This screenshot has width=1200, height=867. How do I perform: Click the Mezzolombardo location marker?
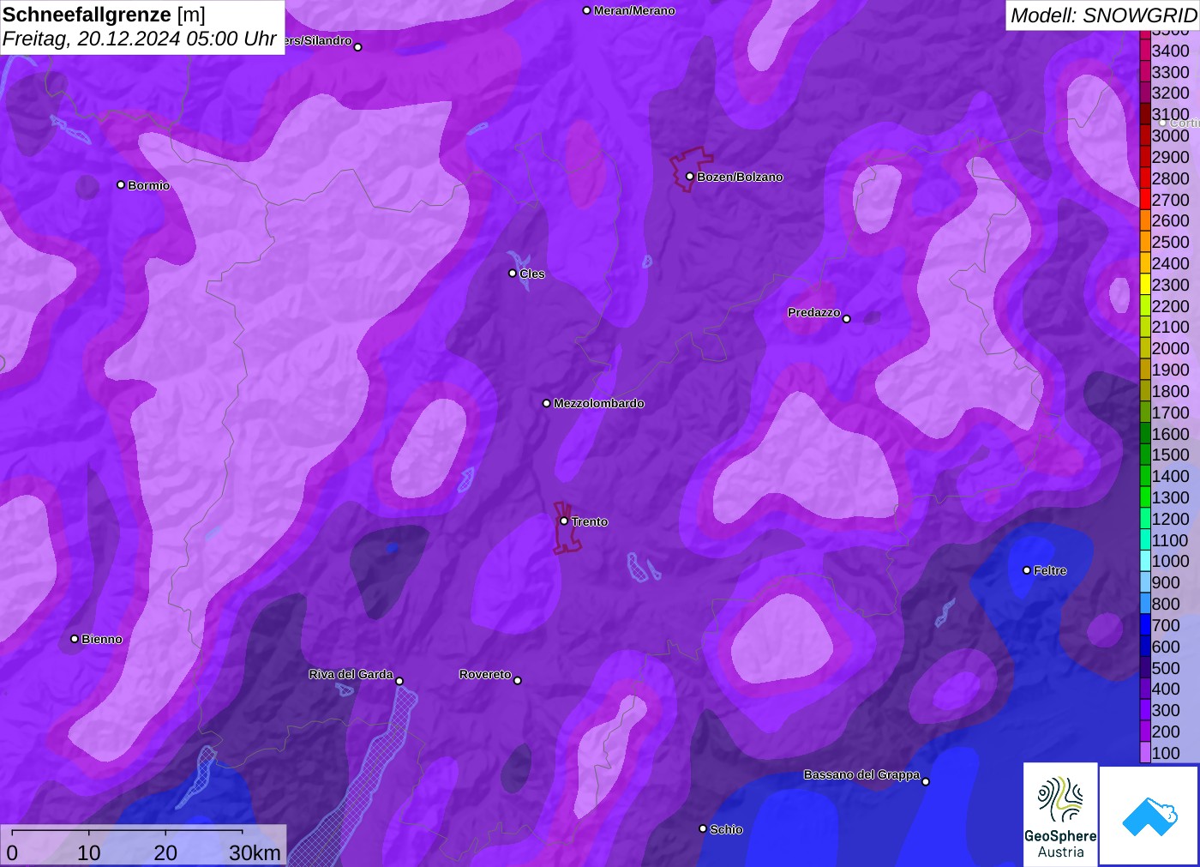547,403
